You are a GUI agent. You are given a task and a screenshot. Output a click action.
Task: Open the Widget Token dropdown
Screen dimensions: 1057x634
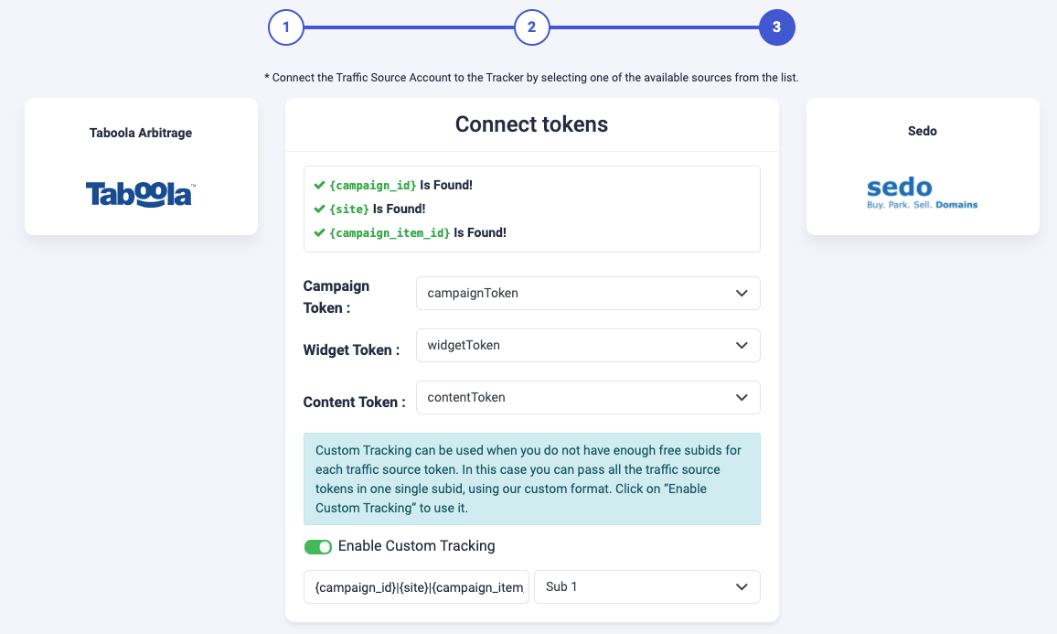[588, 345]
